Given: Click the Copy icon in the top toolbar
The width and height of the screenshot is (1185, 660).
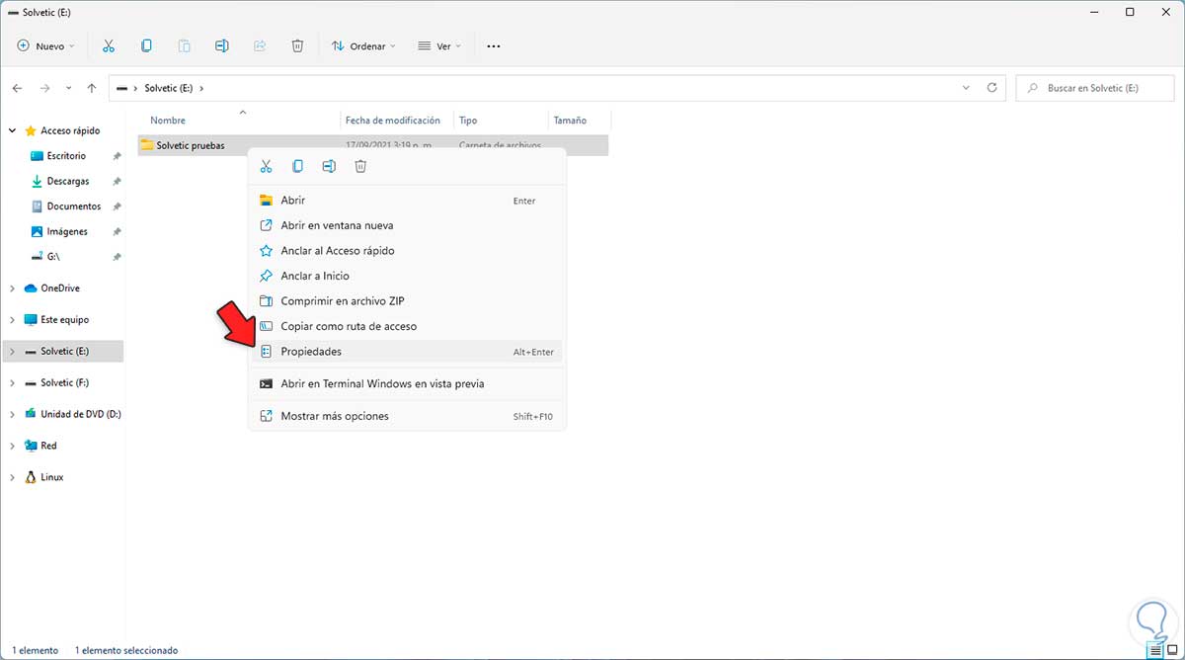Looking at the screenshot, I should pyautogui.click(x=146, y=45).
